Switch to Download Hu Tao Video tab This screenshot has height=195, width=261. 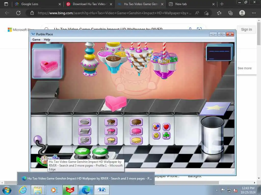tap(89, 4)
